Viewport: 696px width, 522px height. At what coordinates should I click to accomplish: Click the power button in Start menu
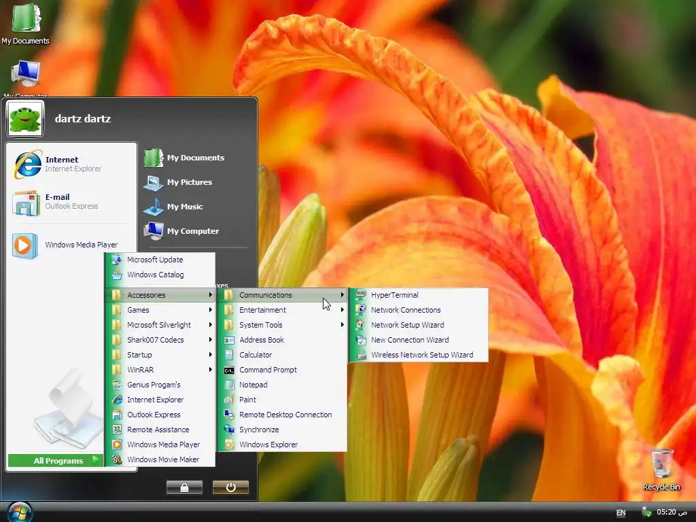(x=230, y=487)
